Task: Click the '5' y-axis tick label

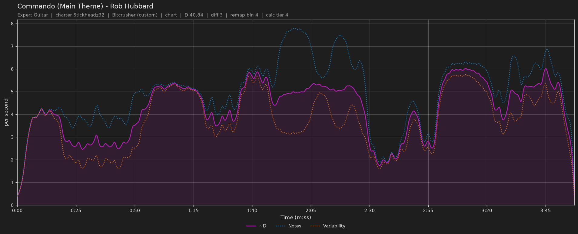Action: [x=12, y=92]
